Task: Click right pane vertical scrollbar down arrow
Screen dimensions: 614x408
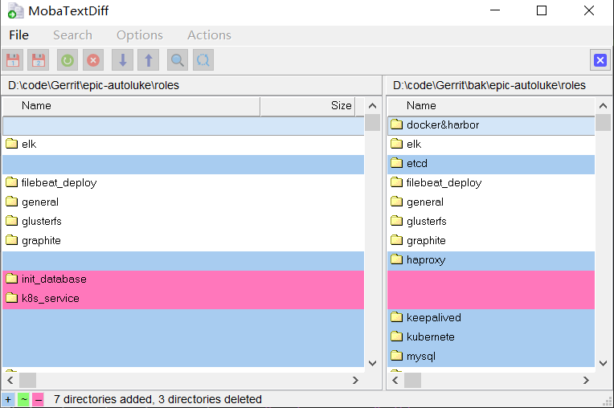Action: tap(603, 363)
